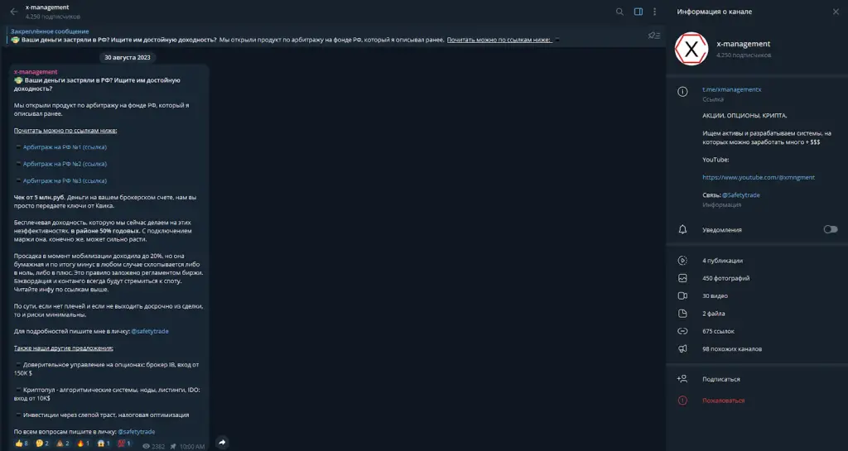Toggle the Уведомления notifications switch
Image resolution: width=848 pixels, height=451 pixels.
830,229
